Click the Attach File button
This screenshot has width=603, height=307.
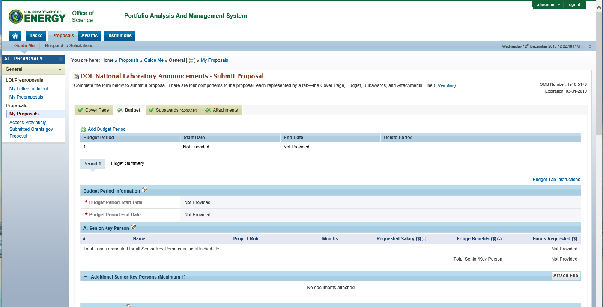pyautogui.click(x=566, y=276)
